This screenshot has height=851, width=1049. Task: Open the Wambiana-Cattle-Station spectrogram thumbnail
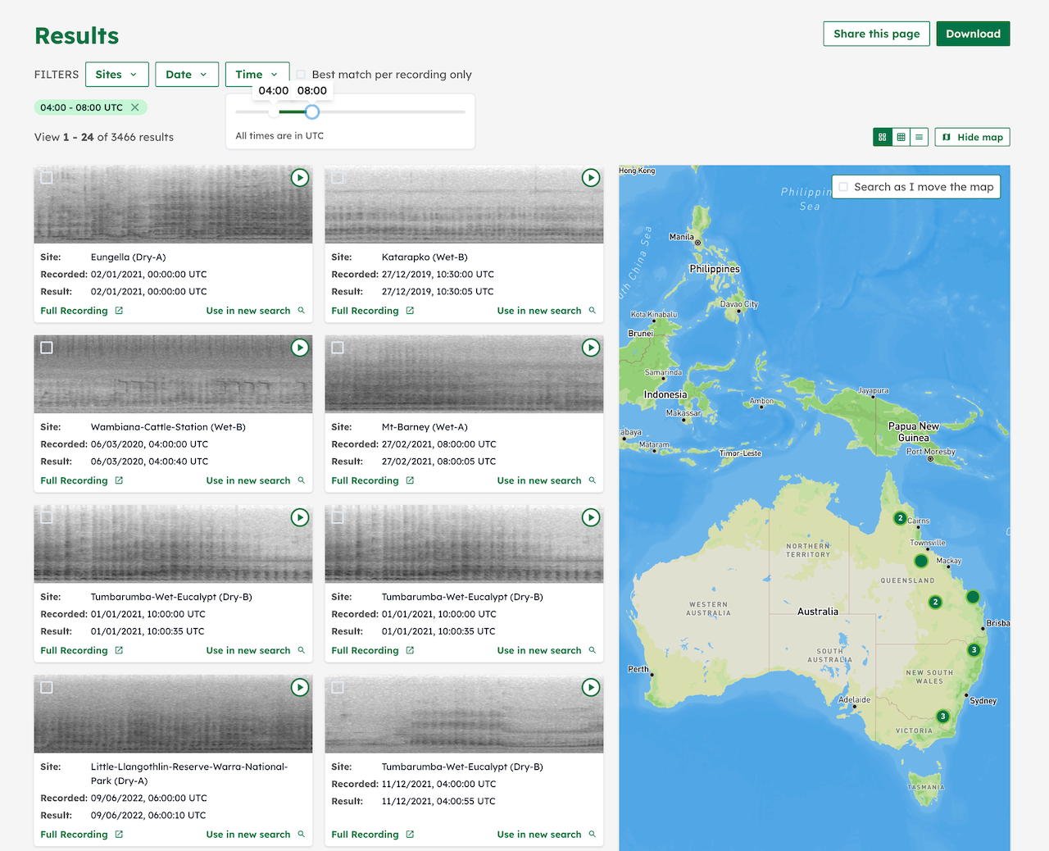[x=173, y=374]
